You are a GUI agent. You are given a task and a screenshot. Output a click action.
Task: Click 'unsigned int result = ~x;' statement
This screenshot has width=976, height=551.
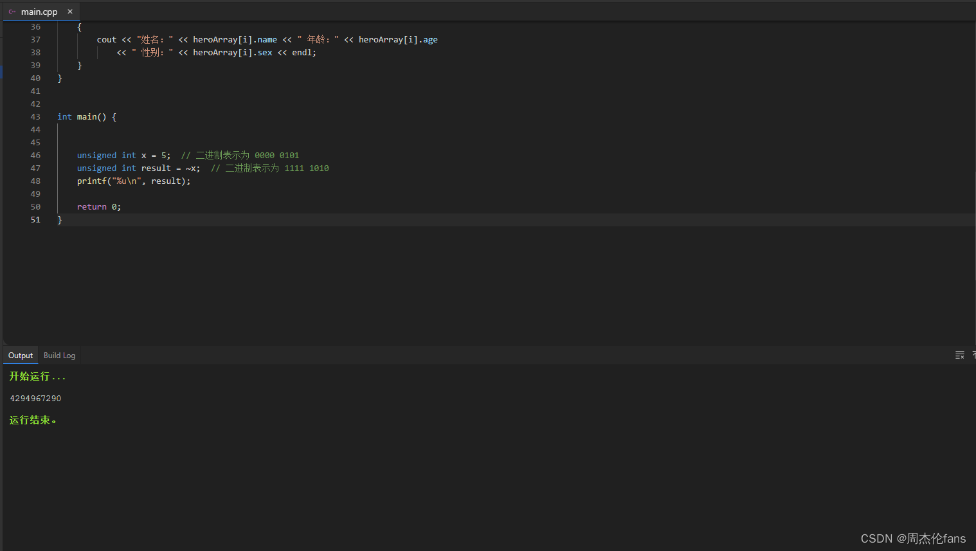139,168
